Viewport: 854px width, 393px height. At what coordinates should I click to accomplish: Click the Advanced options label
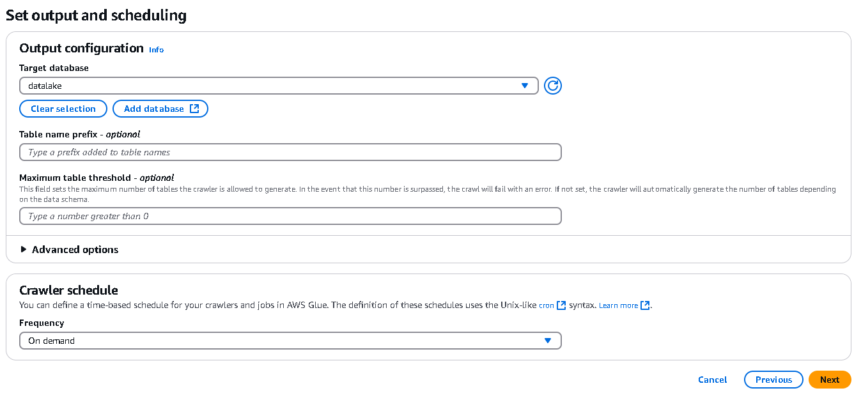75,249
